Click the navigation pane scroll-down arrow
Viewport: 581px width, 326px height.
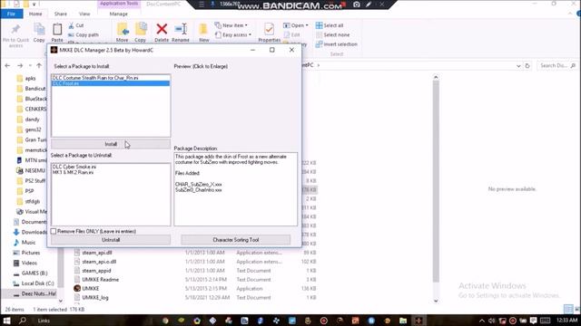coord(61,301)
